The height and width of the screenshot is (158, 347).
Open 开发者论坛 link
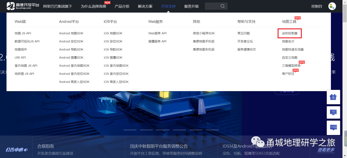click(x=245, y=42)
